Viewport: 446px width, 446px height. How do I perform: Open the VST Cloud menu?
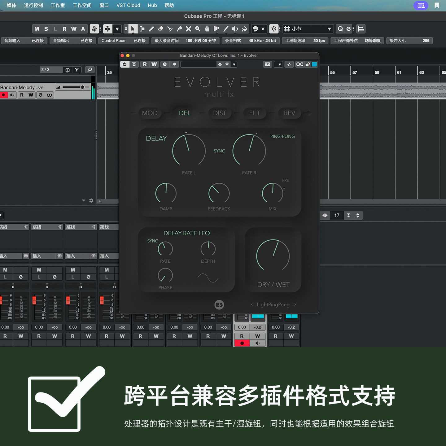pos(128,5)
